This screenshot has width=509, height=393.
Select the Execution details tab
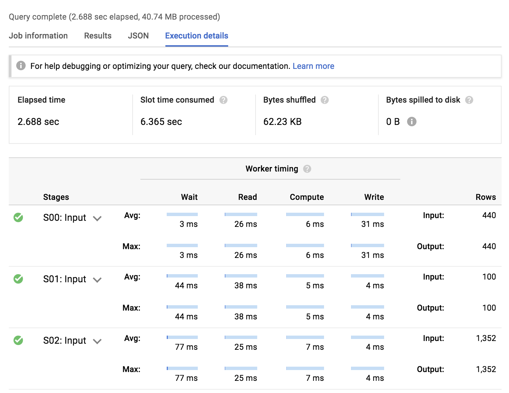pos(197,36)
